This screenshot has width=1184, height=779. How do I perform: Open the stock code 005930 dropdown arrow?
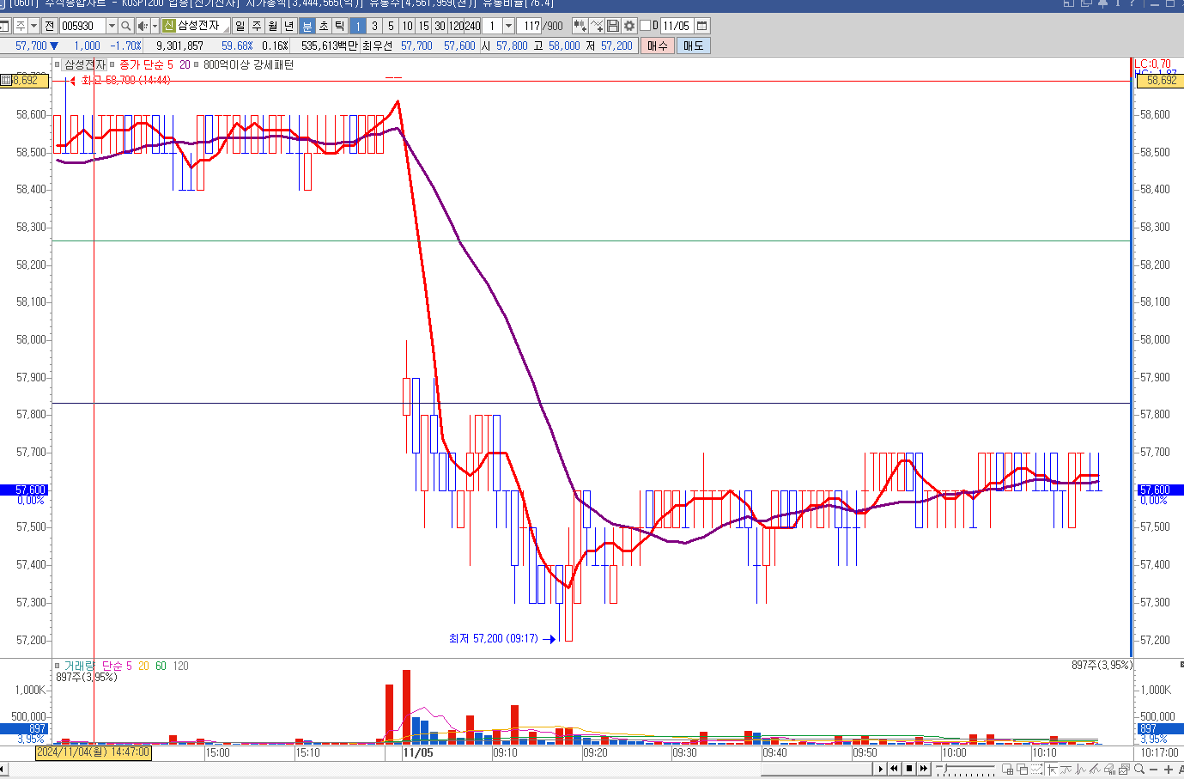click(x=111, y=26)
